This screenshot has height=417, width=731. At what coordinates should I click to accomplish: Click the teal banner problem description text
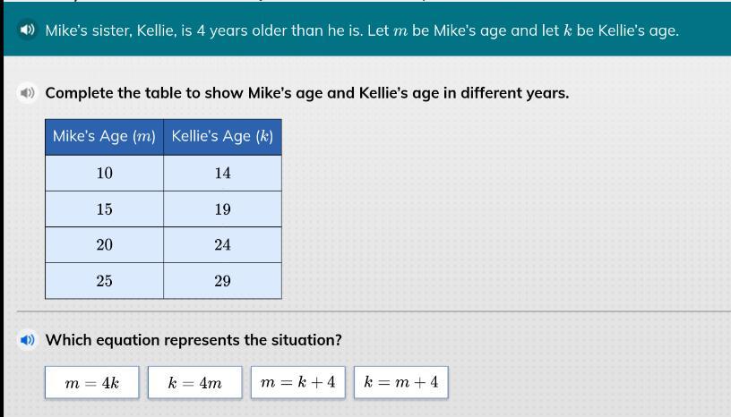(362, 30)
